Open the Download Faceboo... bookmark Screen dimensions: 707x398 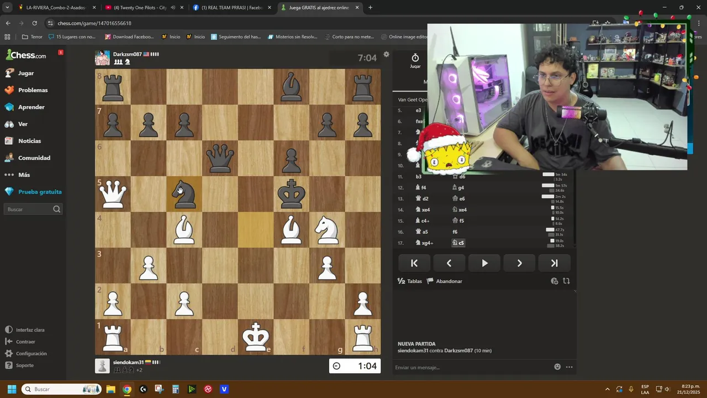(129, 37)
